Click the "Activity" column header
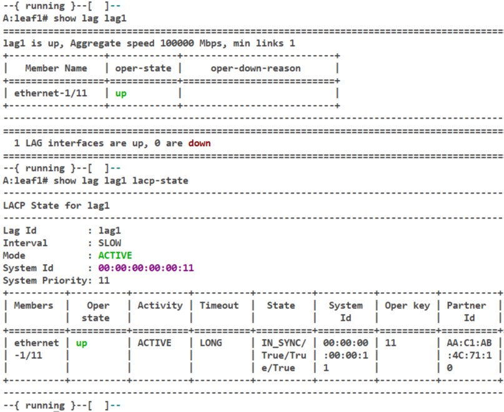Image resolution: width=504 pixels, height=412 pixels. click(x=160, y=305)
